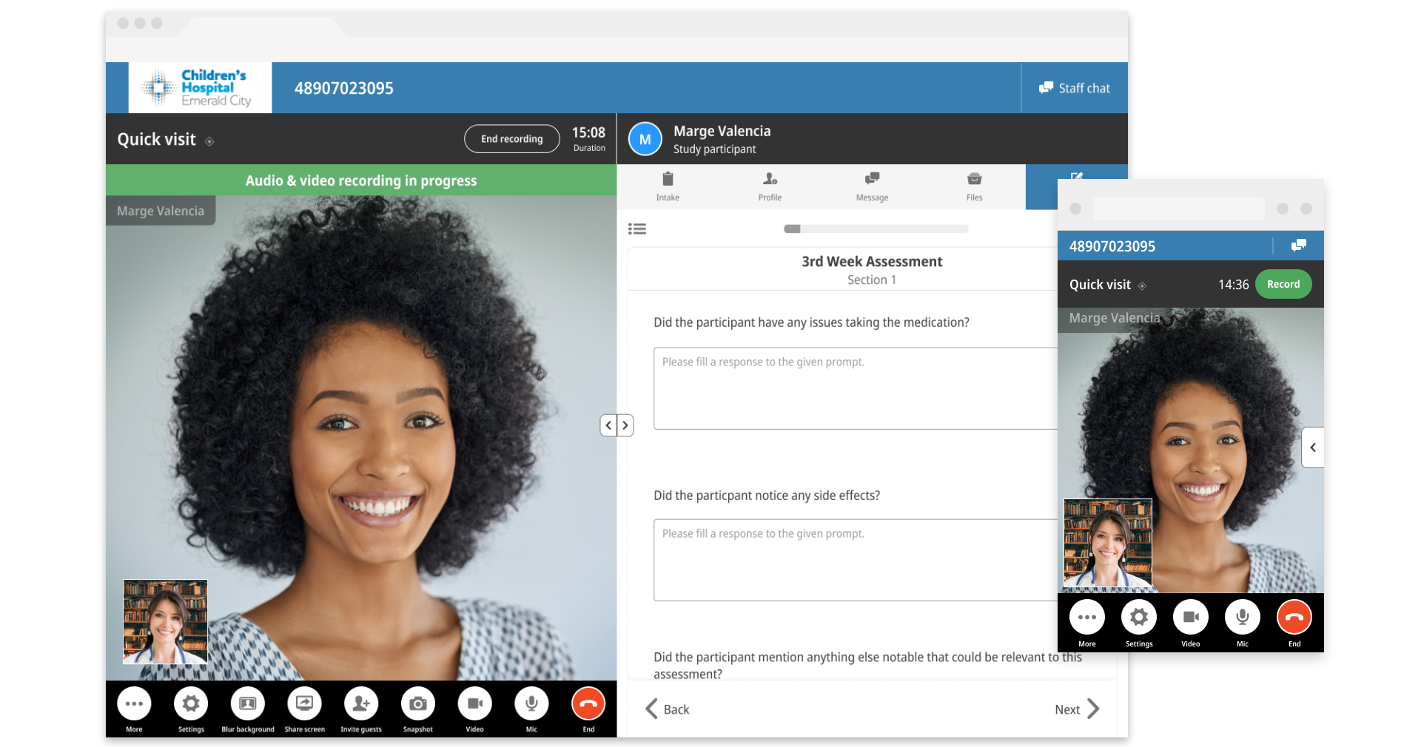
Task: Click End recording
Action: [511, 138]
